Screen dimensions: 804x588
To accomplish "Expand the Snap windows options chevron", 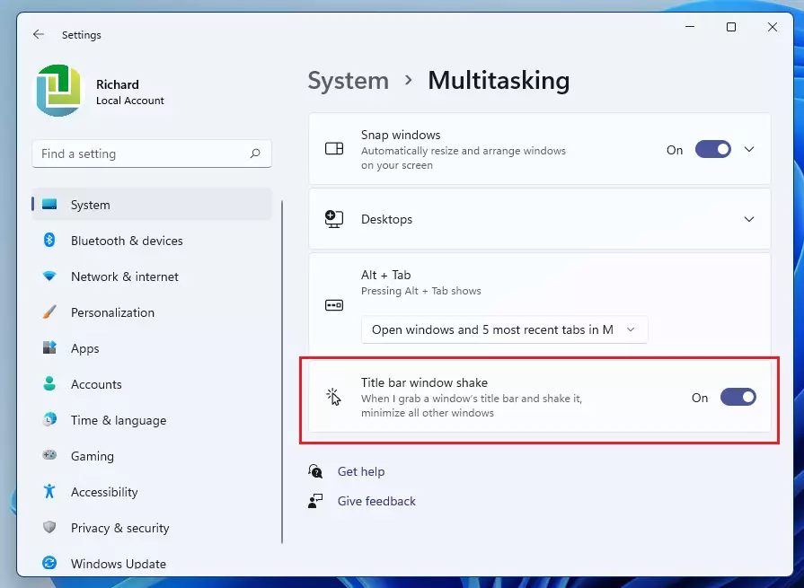I will (x=749, y=150).
